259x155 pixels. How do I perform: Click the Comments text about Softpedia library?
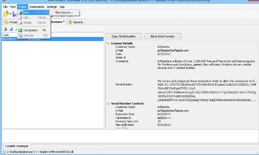pos(206,64)
